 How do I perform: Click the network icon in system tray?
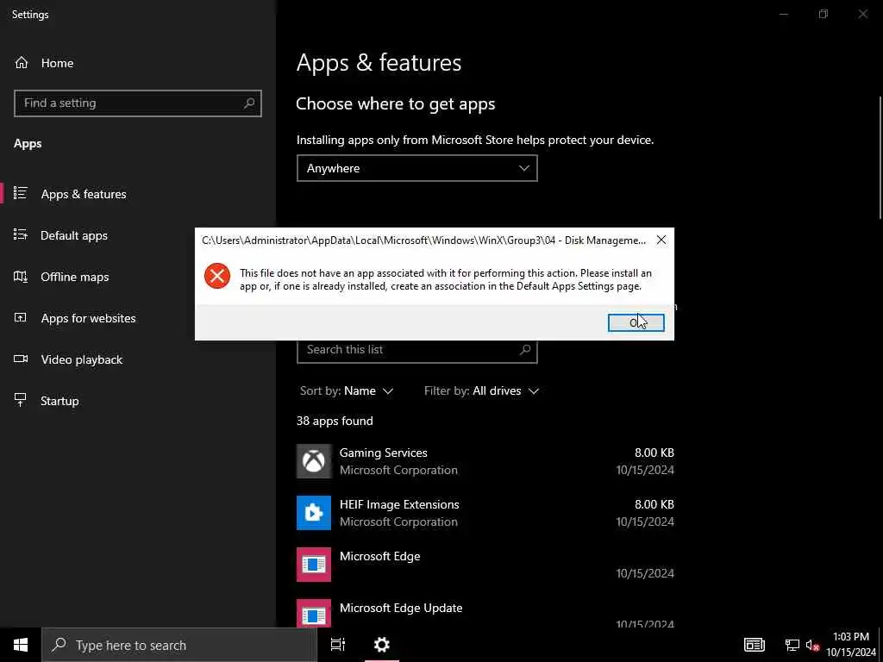click(x=792, y=645)
